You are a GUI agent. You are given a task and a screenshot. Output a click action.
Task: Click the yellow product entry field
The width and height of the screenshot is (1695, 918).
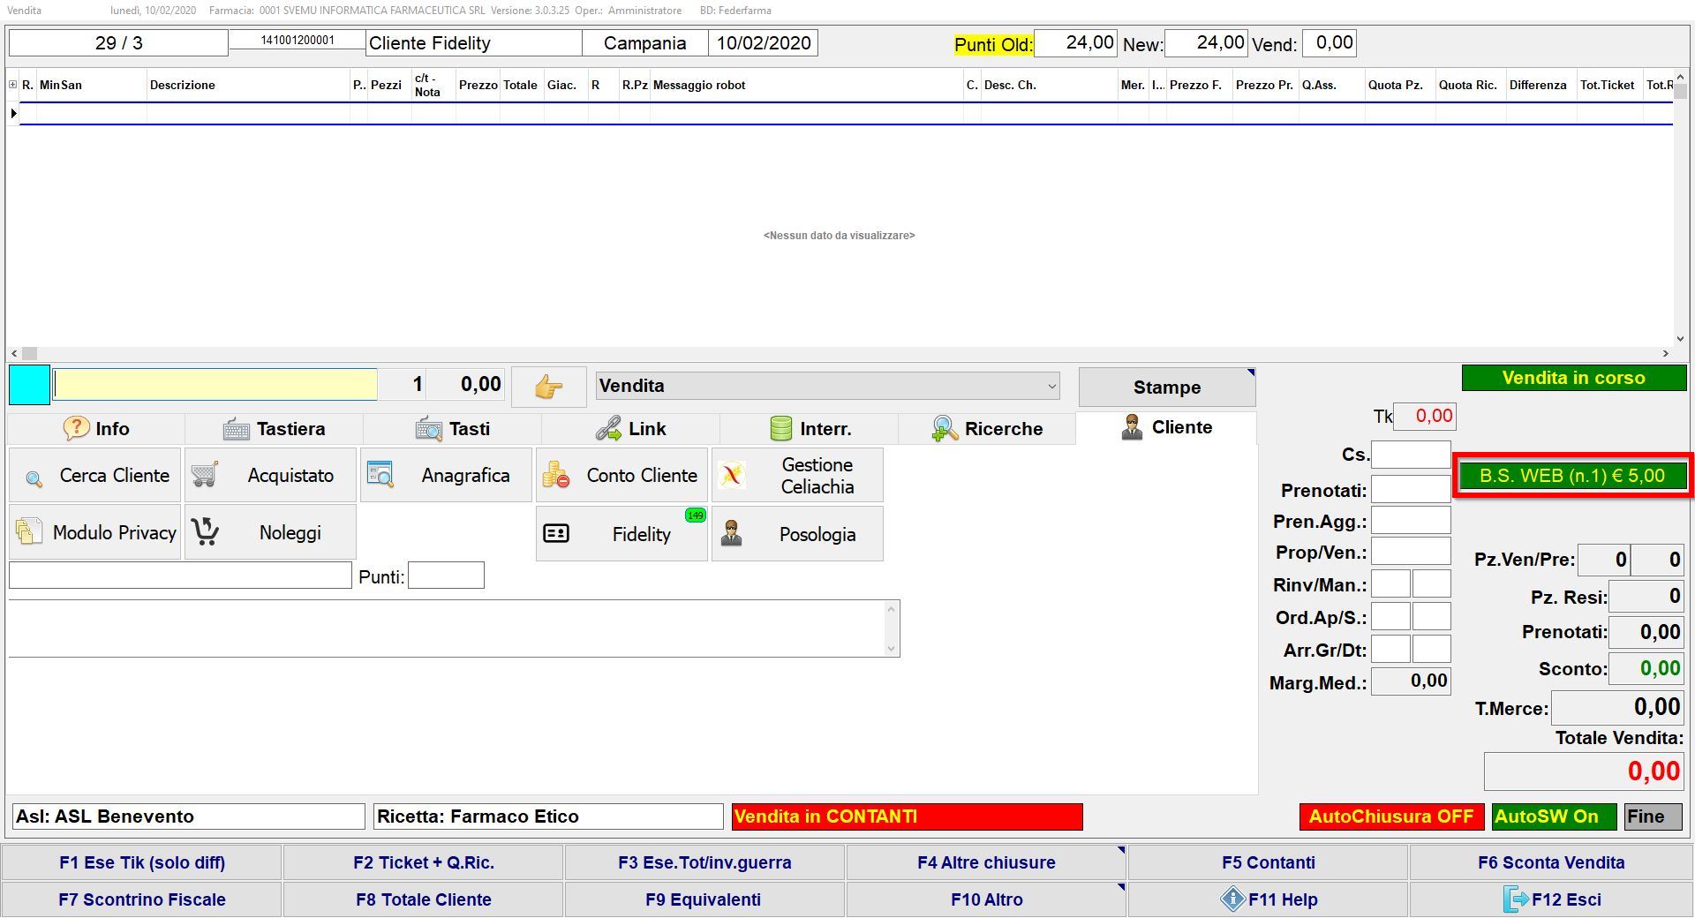click(x=215, y=385)
